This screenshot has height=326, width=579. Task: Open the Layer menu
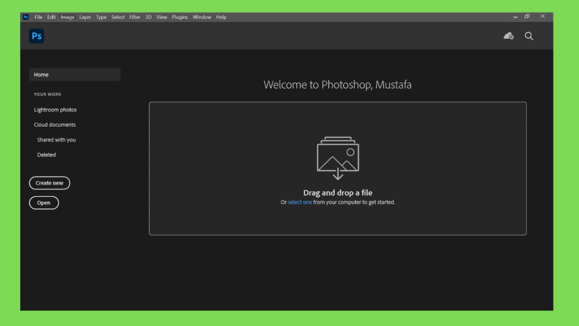[x=85, y=17]
